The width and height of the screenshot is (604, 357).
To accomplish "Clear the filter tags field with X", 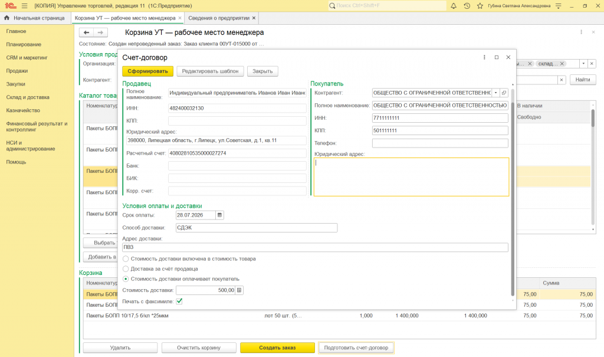I will [x=592, y=64].
